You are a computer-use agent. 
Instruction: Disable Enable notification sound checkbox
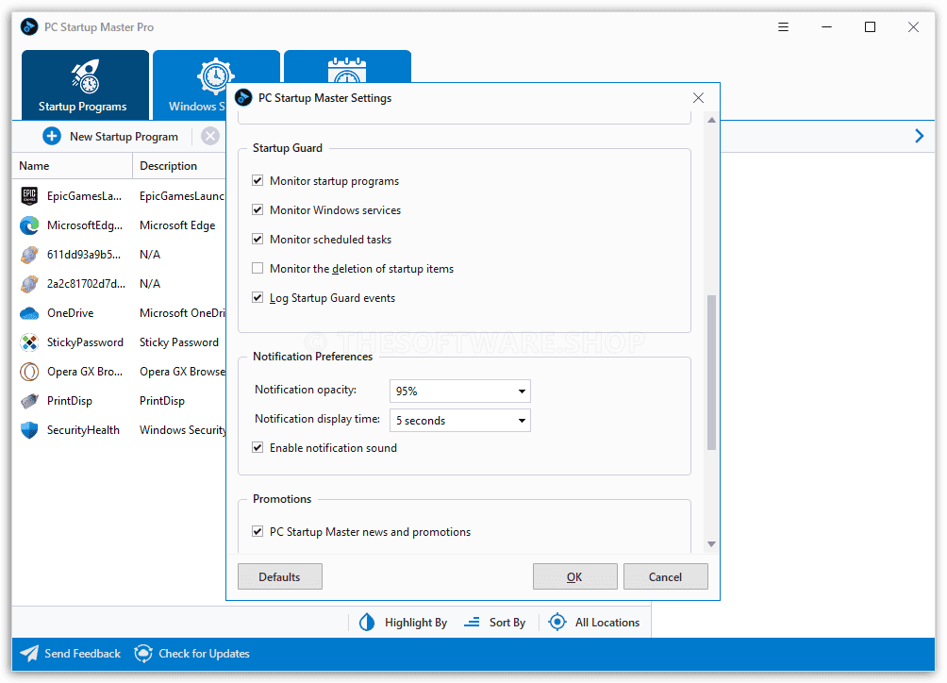tap(258, 447)
